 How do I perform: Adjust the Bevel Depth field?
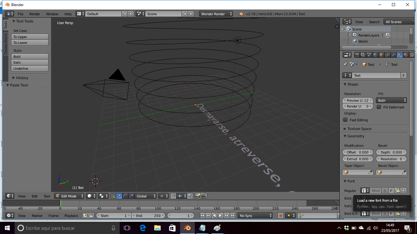click(x=391, y=152)
